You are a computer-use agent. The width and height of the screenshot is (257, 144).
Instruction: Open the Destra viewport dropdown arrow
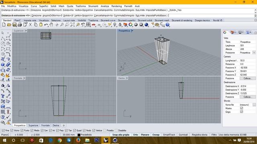point(127,78)
